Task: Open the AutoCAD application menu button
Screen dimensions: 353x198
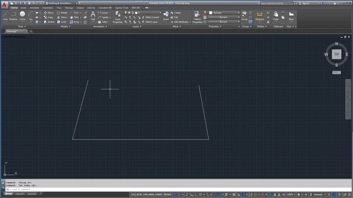Action: click(4, 4)
